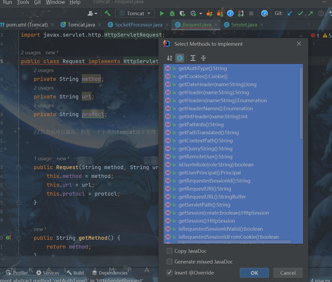Viewport: 332px width, 282px height.
Task: Uncheck the Insert @Override checkbox
Action: click(x=169, y=273)
